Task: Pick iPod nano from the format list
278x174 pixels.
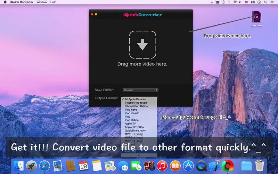Action: (139, 110)
